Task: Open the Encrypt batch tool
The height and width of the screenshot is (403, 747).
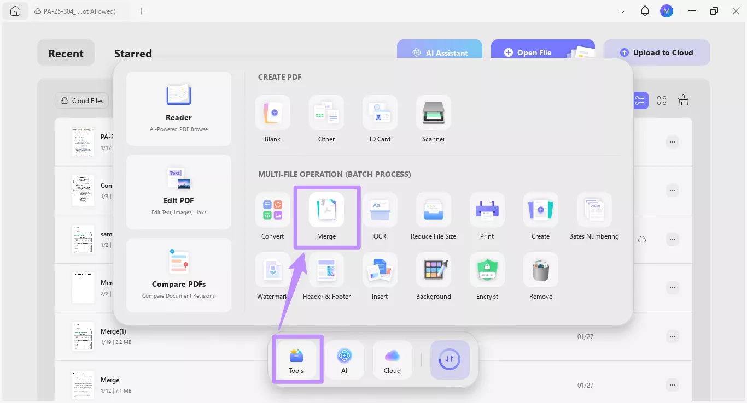Action: pyautogui.click(x=486, y=276)
